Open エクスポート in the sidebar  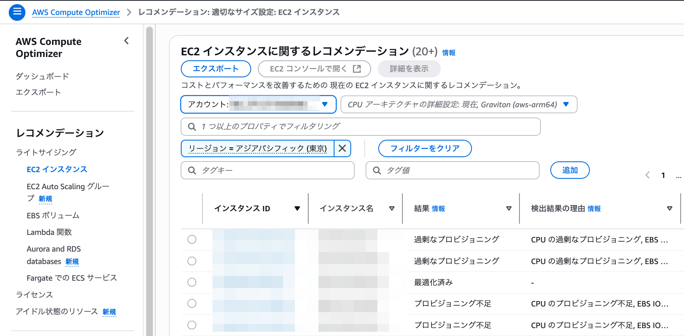[x=38, y=92]
